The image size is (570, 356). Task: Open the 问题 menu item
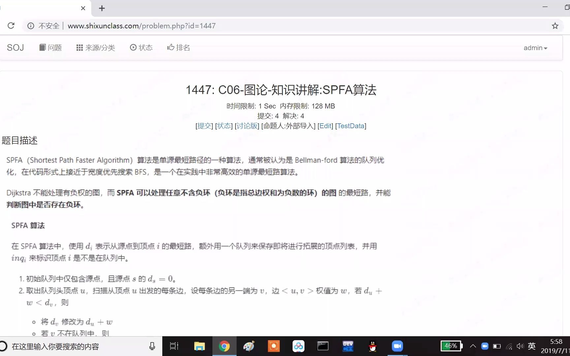click(50, 48)
